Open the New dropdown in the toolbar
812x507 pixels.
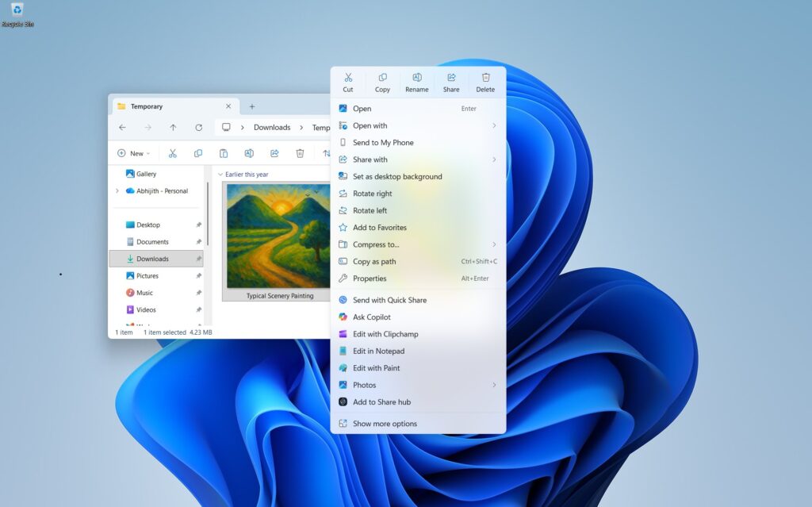pos(133,152)
